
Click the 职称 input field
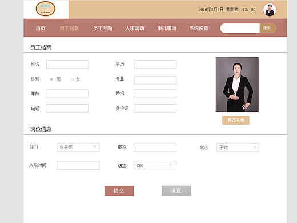pyautogui.click(x=155, y=148)
